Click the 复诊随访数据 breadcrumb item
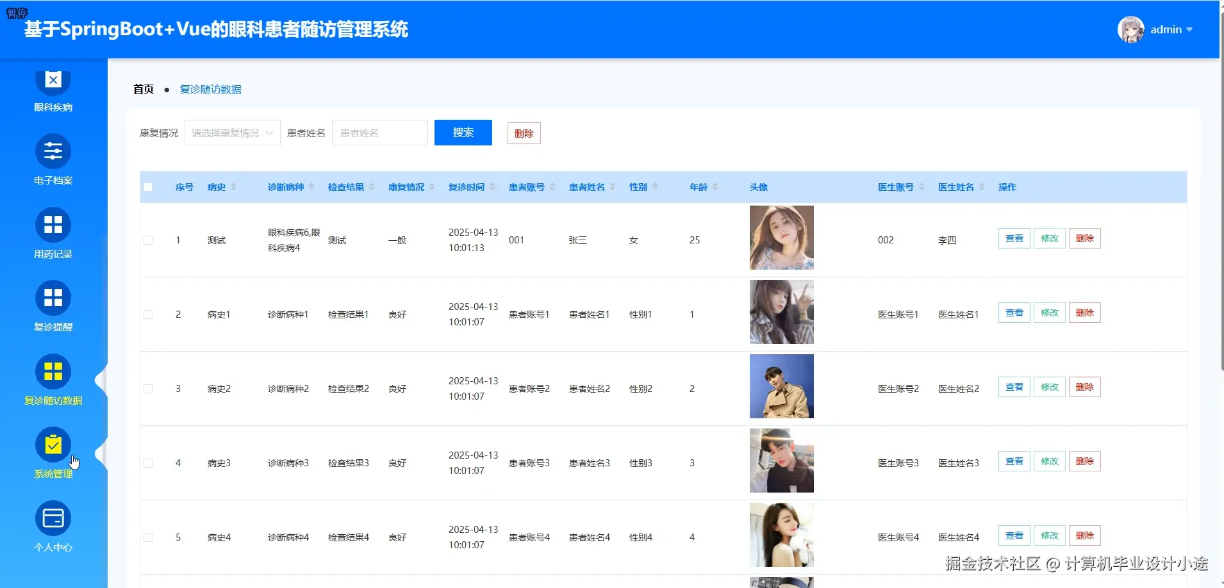Screen dimensions: 1224x588 (210, 89)
